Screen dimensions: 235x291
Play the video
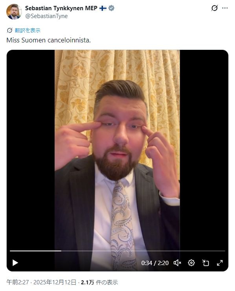pyautogui.click(x=15, y=263)
